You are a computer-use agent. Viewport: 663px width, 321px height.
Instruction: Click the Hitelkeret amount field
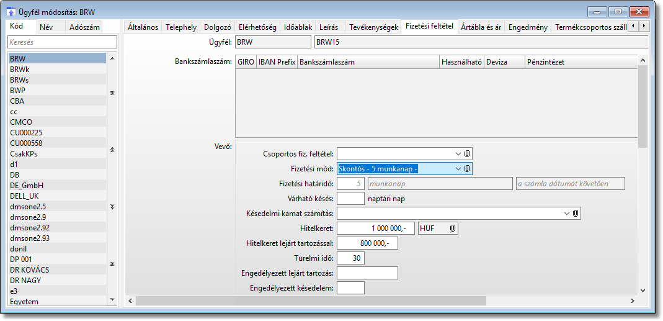376,228
